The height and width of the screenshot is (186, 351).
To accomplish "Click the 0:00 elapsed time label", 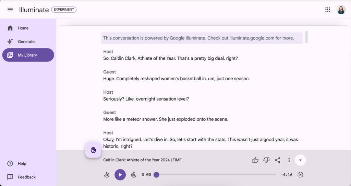I will pos(146,175).
